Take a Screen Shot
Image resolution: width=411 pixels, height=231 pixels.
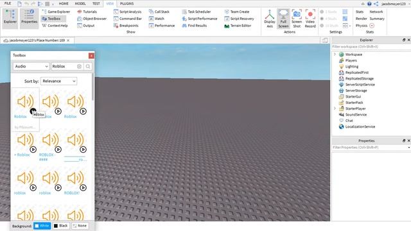point(297,19)
